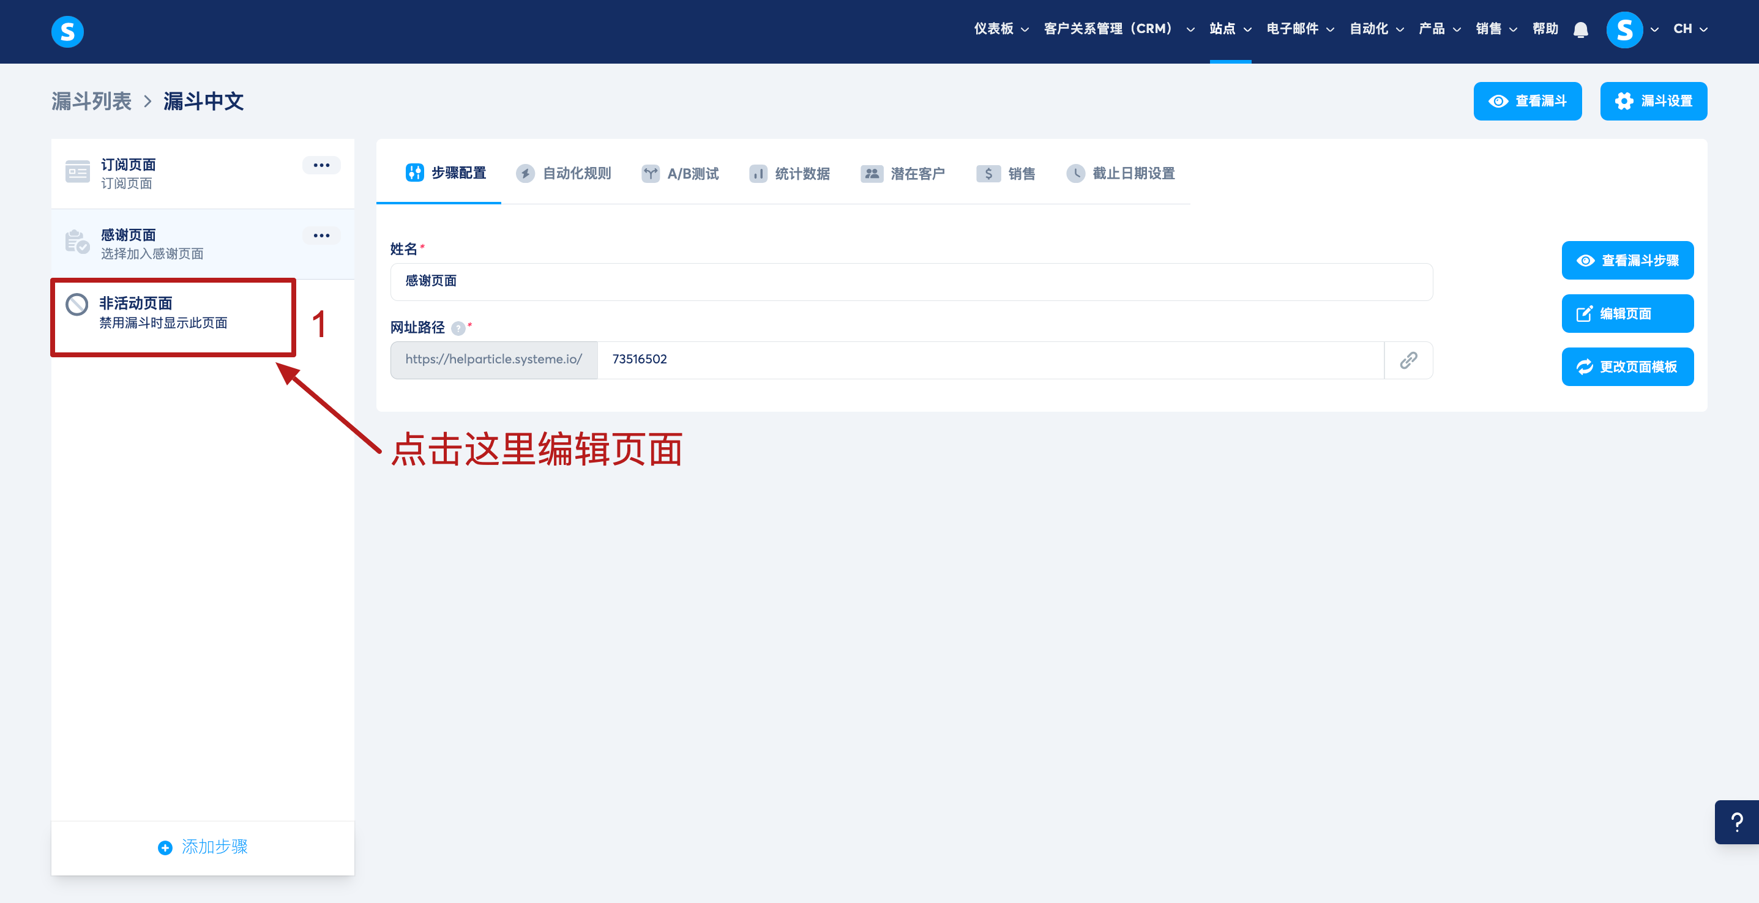
Task: Switch to the A/B测试 tab
Action: click(680, 173)
